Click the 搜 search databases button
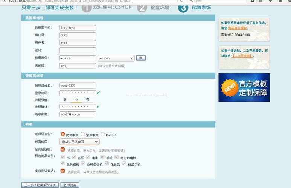Image resolution: width=291 pixels, height=188 pixels. (141, 58)
